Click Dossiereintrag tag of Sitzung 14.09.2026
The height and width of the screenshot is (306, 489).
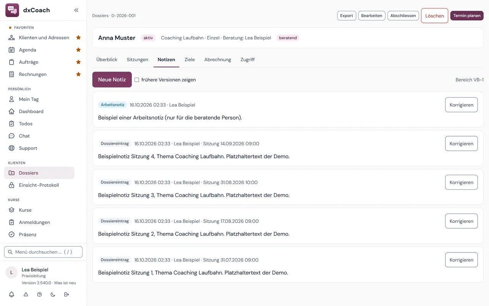point(115,143)
